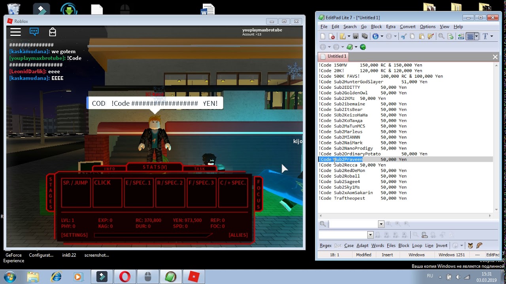Toggle the Block option in search panel
Image resolution: width=506 pixels, height=284 pixels.
point(404,245)
